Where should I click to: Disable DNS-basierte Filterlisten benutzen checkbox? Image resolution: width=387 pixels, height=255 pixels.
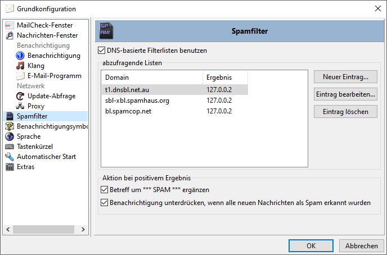[x=101, y=51]
